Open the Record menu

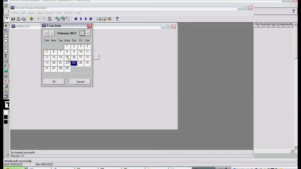click(50, 13)
